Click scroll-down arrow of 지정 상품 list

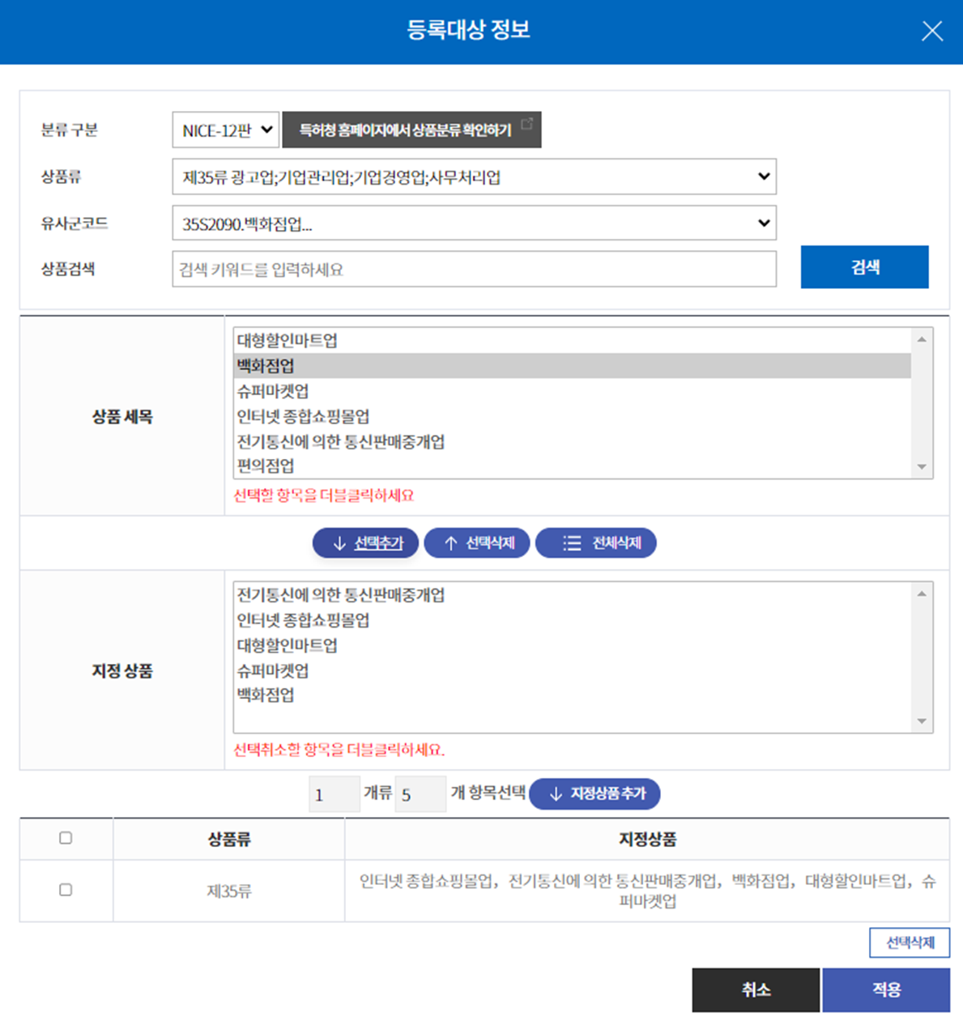(x=922, y=721)
